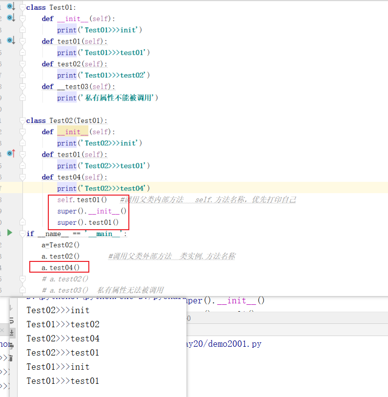Click 'super().__init__()' line in the editor

point(92,211)
